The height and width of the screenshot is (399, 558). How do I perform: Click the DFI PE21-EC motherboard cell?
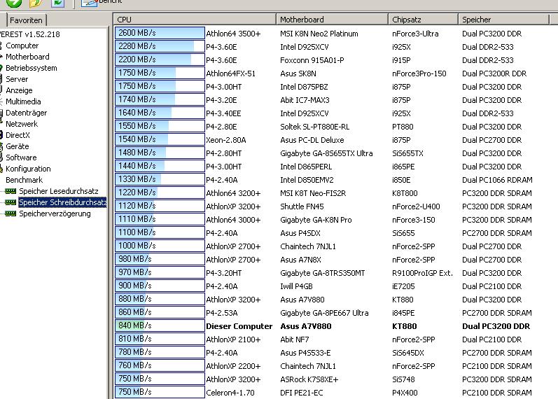(x=302, y=393)
